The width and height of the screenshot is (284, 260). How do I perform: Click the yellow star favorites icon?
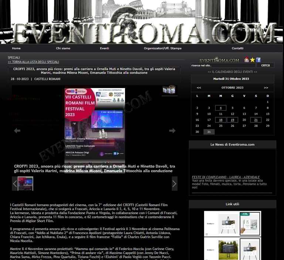tap(252, 60)
